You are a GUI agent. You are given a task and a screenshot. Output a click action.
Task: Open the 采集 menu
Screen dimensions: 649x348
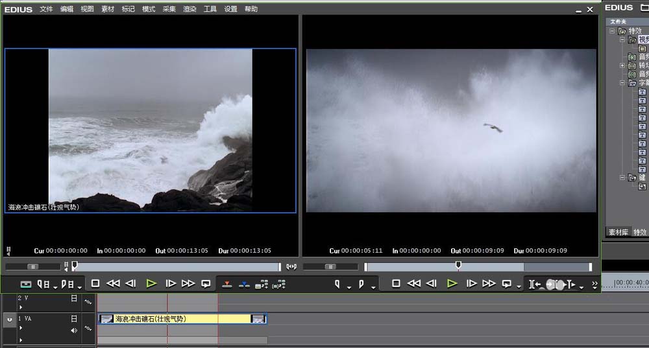(169, 9)
